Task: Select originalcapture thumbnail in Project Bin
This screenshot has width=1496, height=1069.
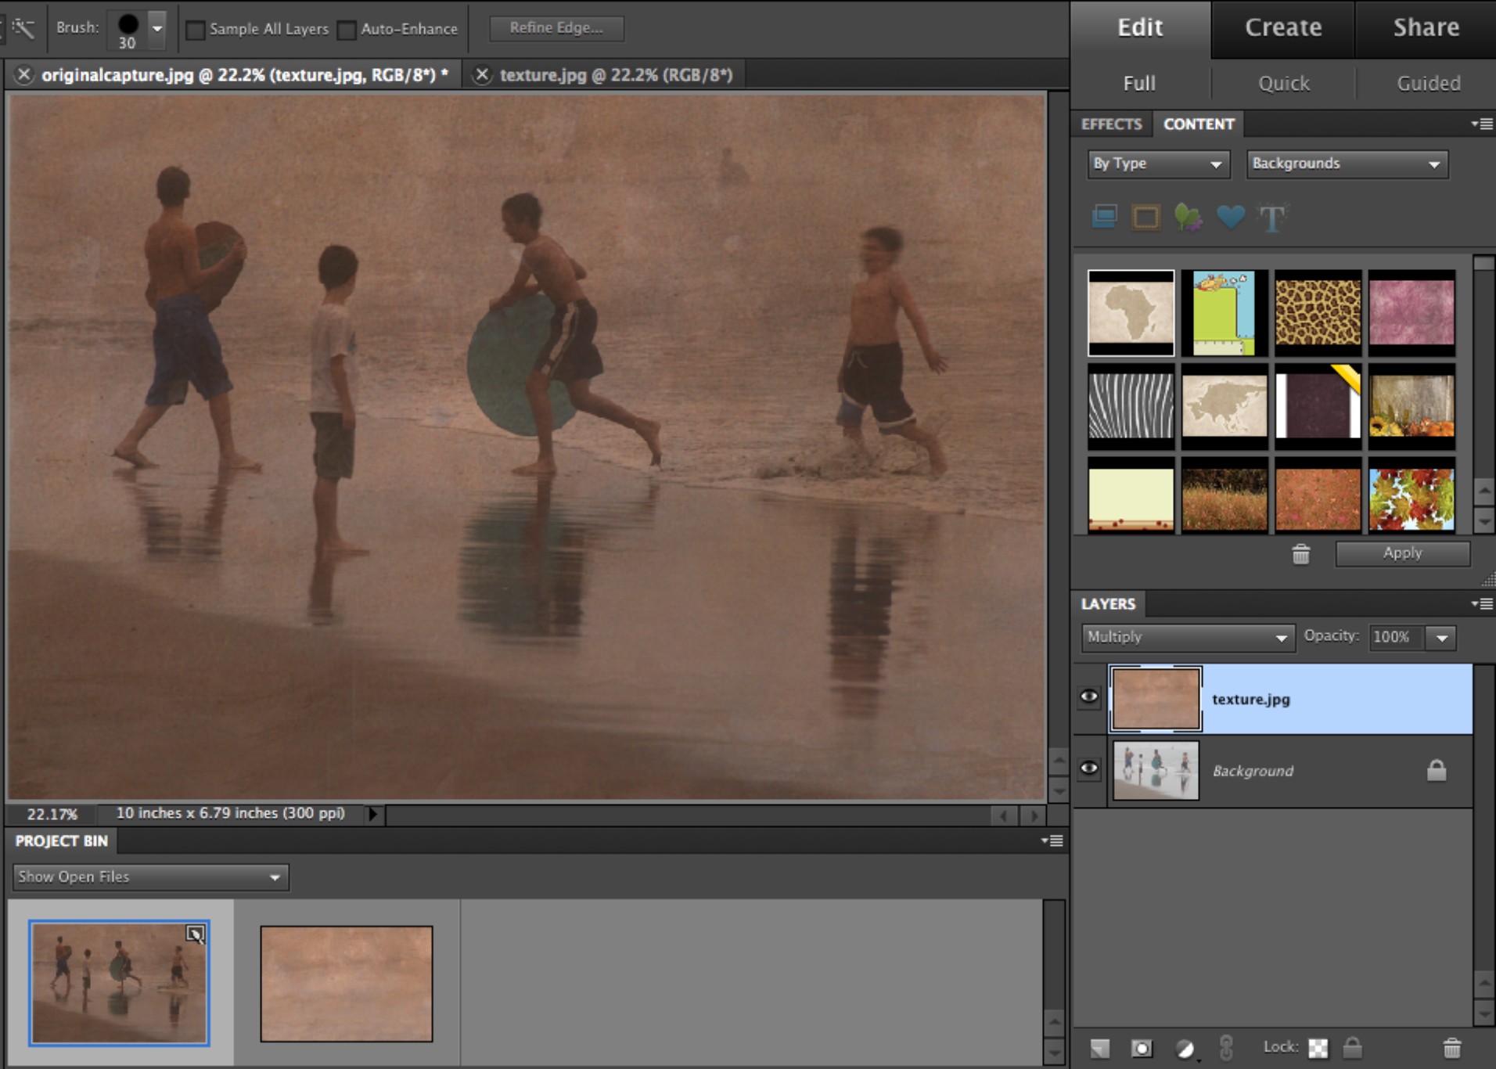Action: pos(120,983)
